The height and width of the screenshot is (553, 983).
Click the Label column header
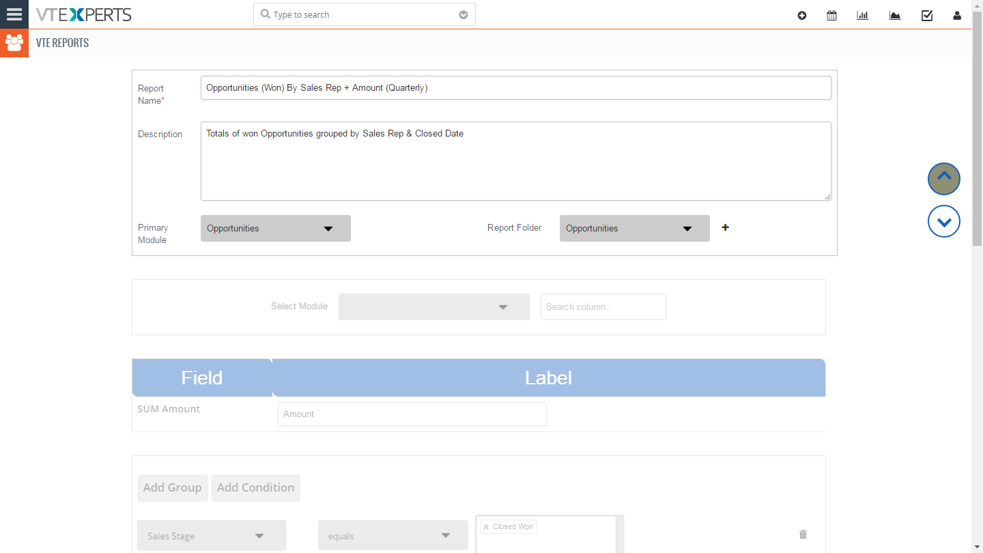(x=549, y=378)
